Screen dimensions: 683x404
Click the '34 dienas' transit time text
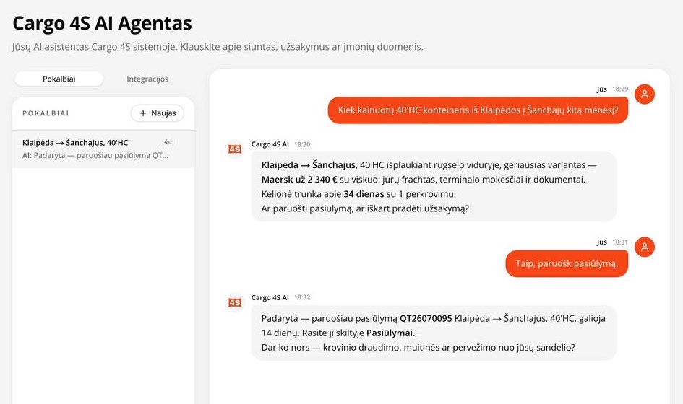point(364,194)
